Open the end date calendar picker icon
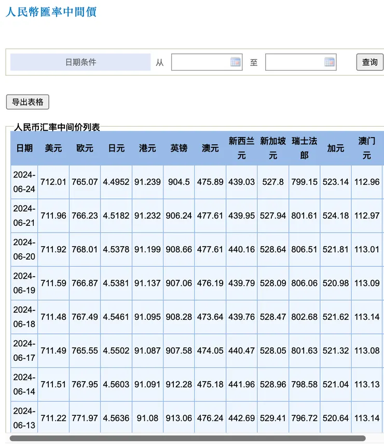Image resolution: width=384 pixels, height=448 pixels. [329, 62]
